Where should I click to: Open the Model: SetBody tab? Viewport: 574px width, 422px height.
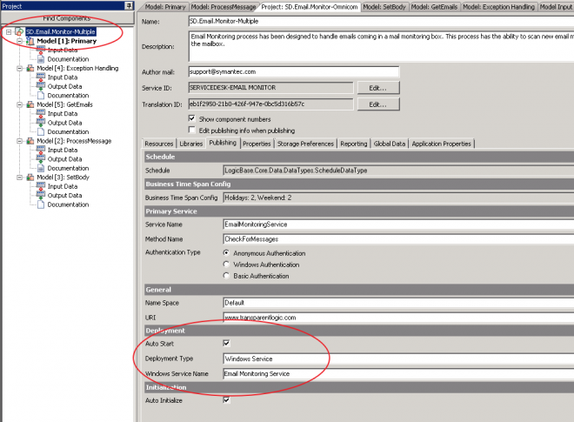click(384, 7)
